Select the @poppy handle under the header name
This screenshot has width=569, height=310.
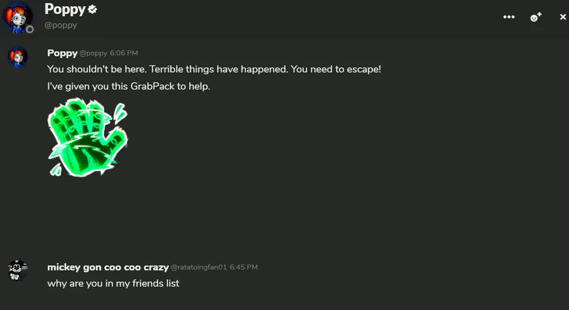(61, 25)
